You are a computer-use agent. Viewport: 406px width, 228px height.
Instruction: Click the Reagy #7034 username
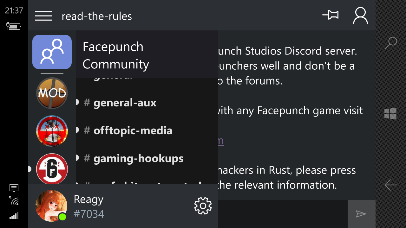pos(89,206)
